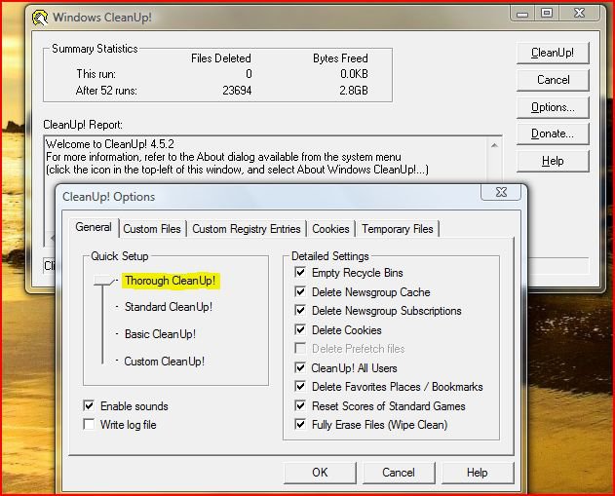
Task: Click the disabled Delete Prefetch files checkbox
Action: click(300, 349)
